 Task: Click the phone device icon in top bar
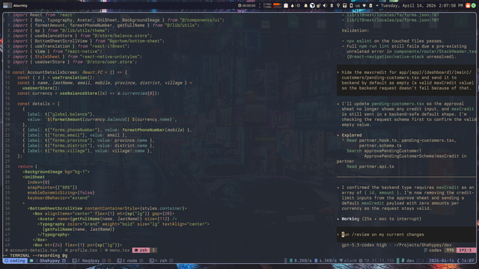351,5
